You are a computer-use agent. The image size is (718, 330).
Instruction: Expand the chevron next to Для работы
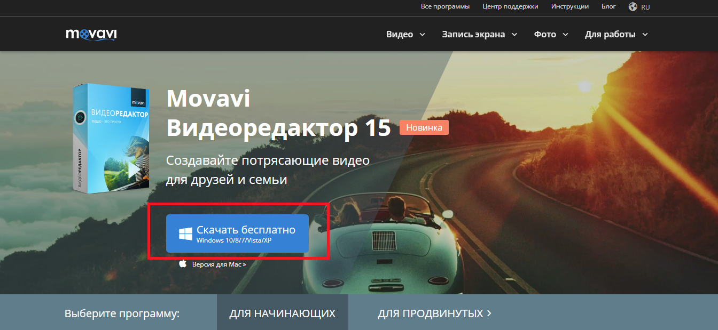point(645,35)
